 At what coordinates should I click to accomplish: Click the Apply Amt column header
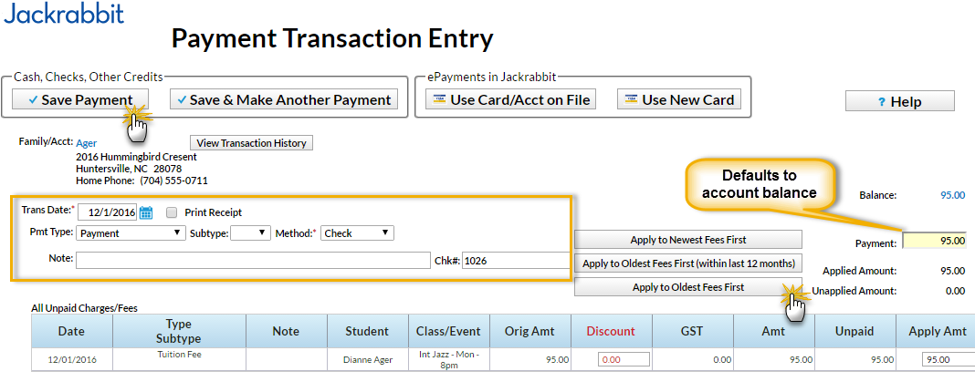point(936,331)
